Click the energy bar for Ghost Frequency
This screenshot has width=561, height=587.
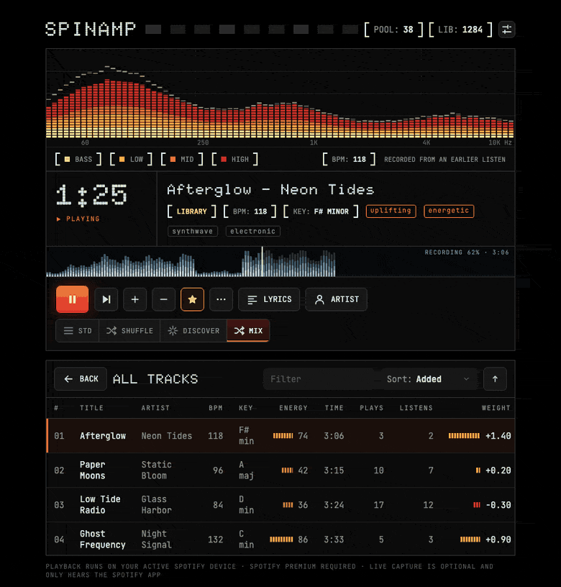[281, 539]
